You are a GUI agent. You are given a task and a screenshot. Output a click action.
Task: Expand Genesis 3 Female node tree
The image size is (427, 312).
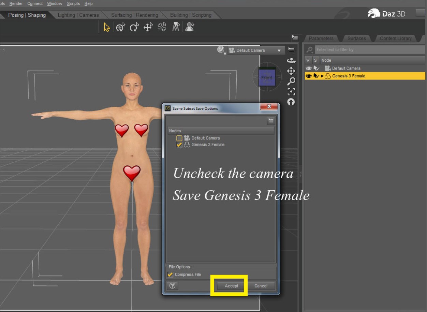322,76
